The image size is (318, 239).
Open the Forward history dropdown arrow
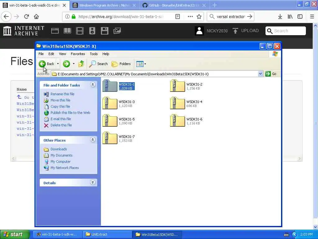74,64
